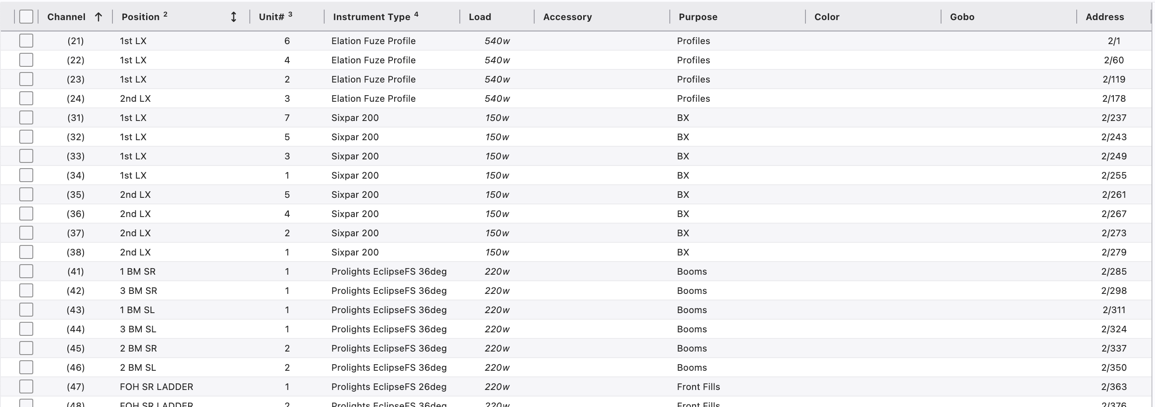Sort by the Unit# column header
The height and width of the screenshot is (407, 1155).
coord(271,17)
